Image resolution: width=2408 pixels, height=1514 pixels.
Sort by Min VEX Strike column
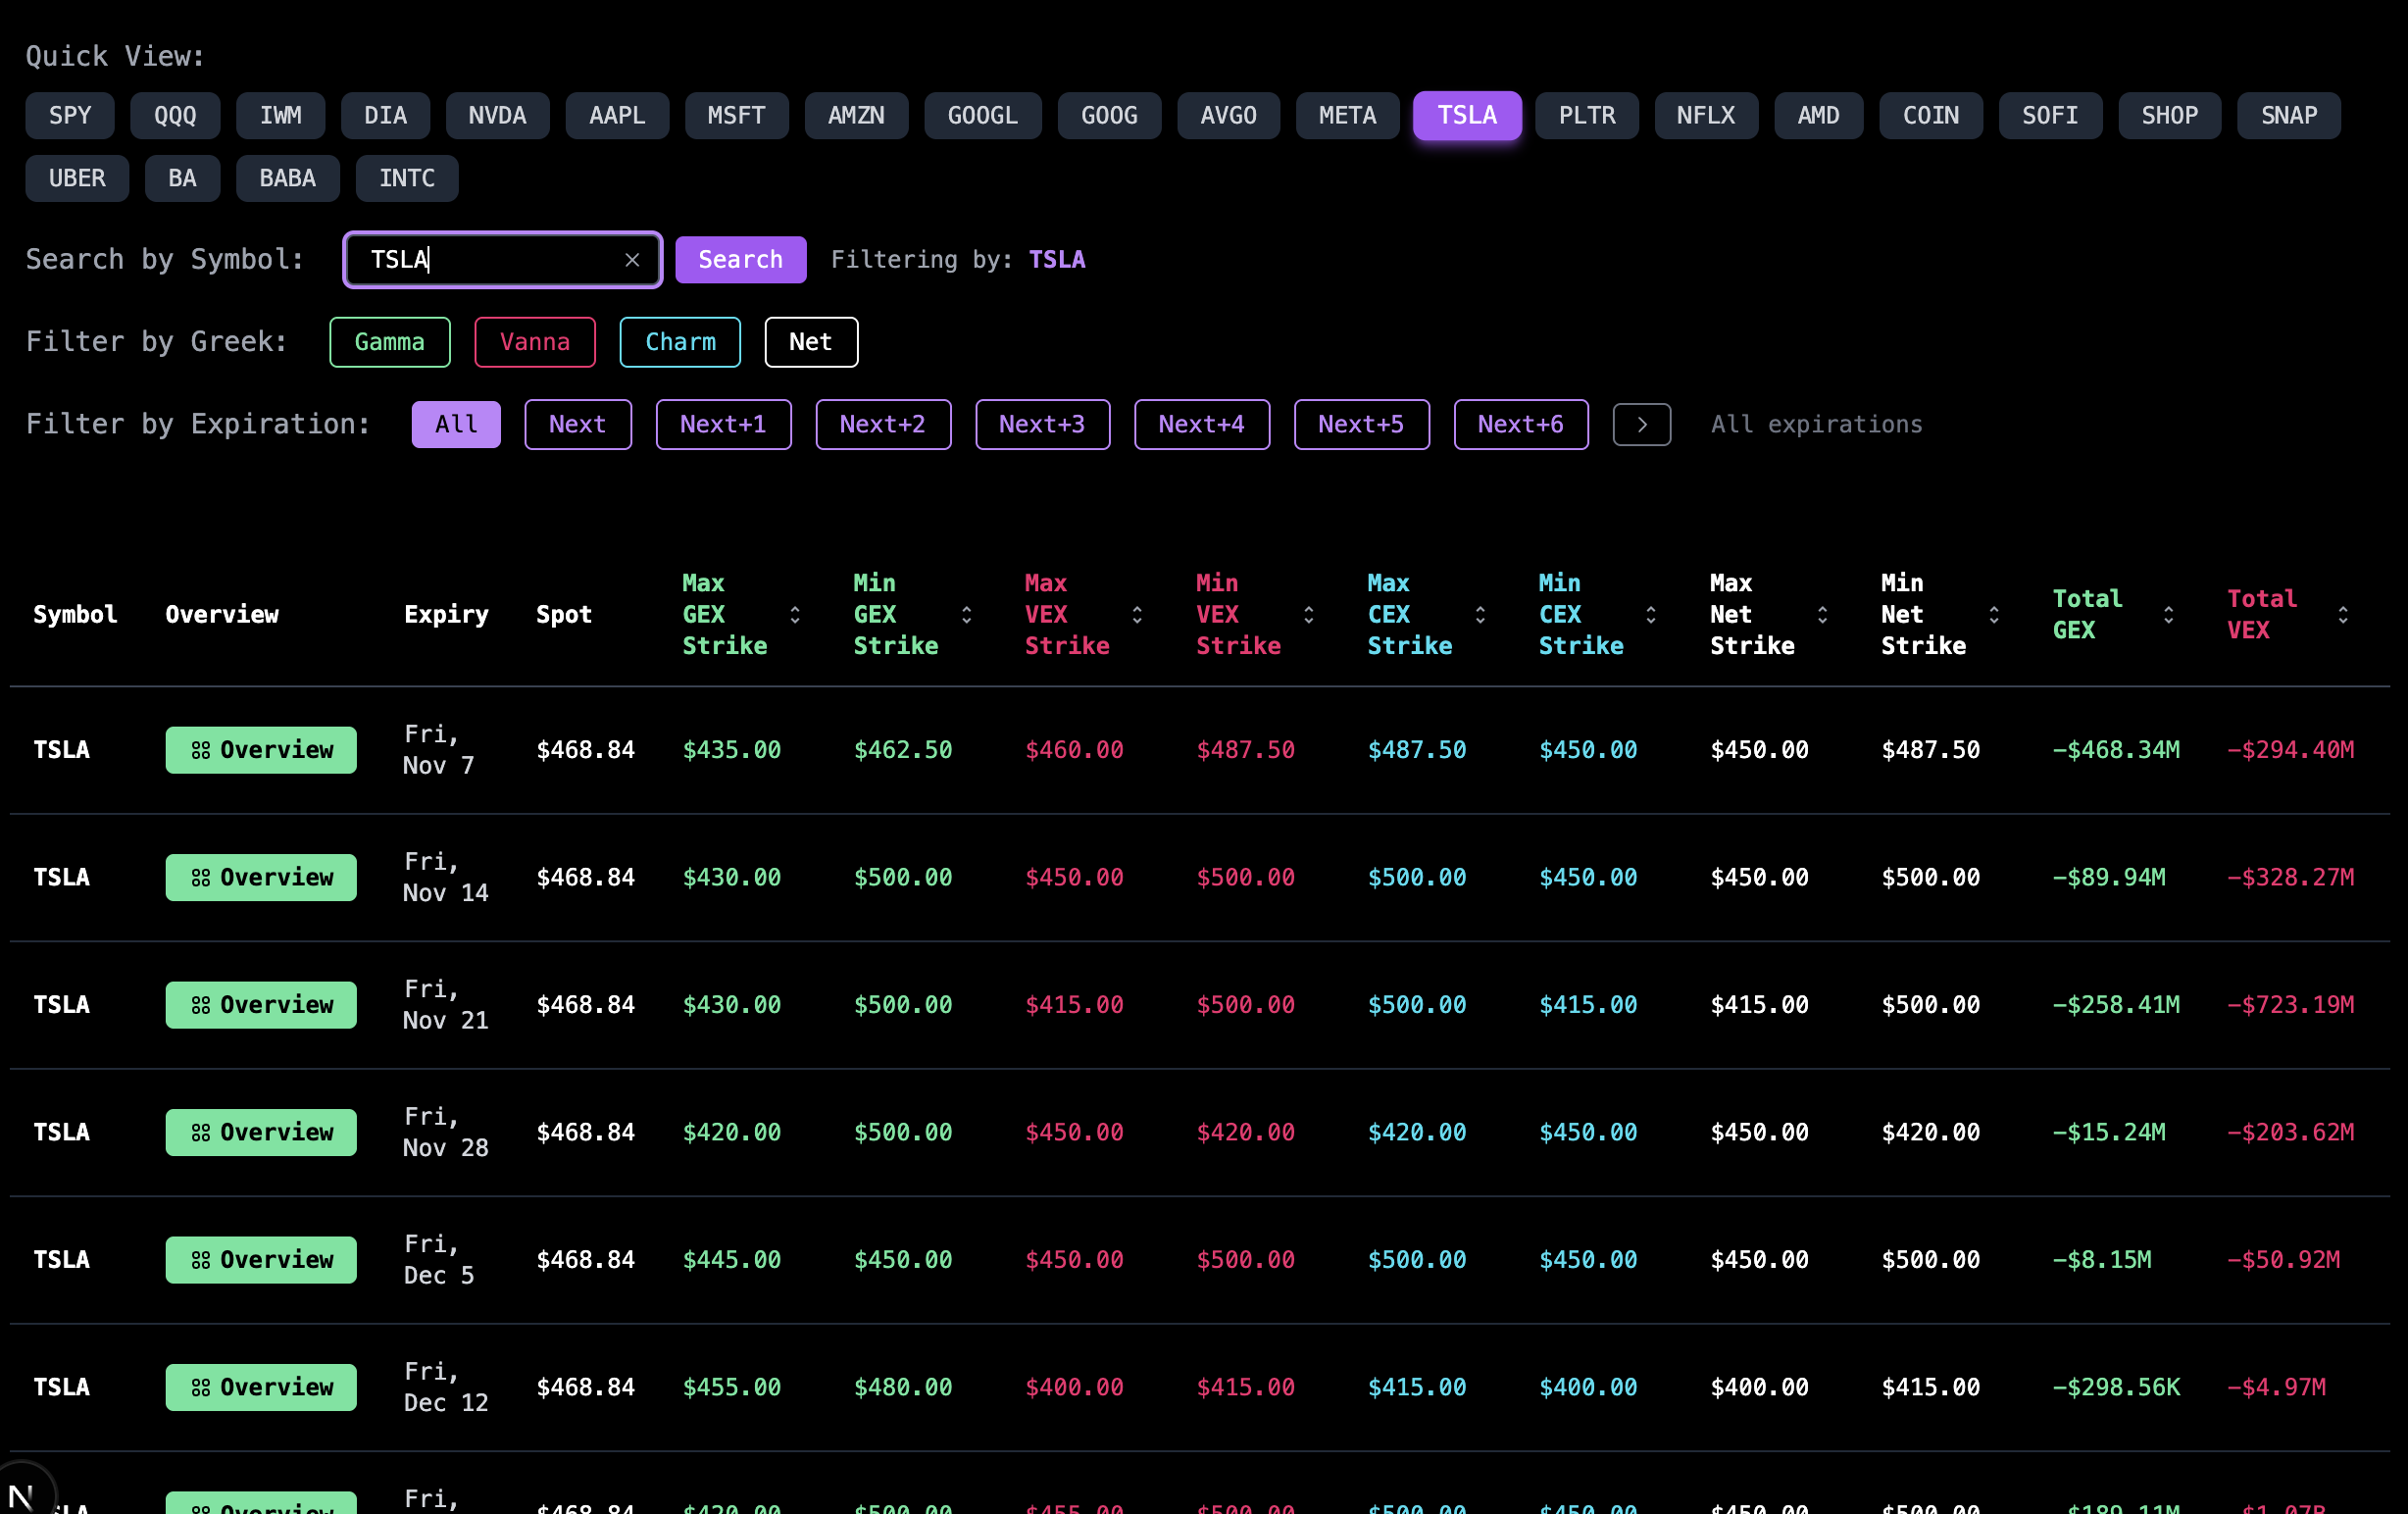tap(1309, 615)
